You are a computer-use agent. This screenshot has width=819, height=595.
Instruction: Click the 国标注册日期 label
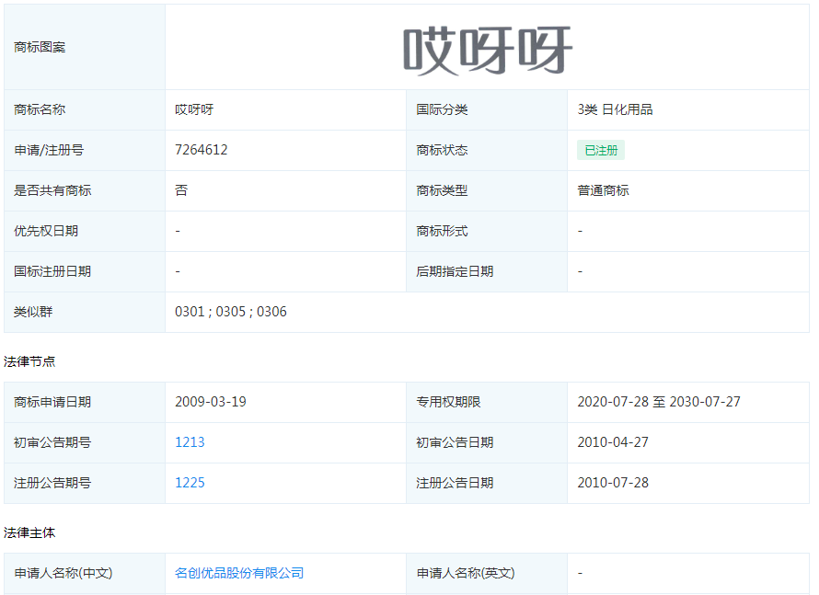pos(52,271)
